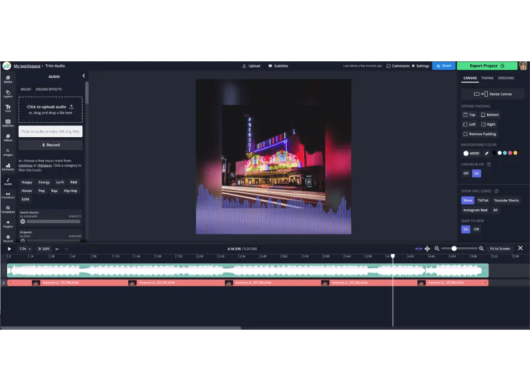
Task: Open the Sound Effects tab
Action: pyautogui.click(x=49, y=89)
